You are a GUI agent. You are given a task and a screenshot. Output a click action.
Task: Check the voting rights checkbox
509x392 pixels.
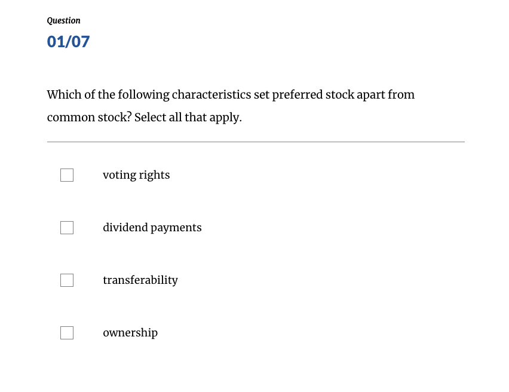pos(66,174)
